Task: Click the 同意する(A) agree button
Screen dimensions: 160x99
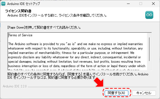Action: 116,93
